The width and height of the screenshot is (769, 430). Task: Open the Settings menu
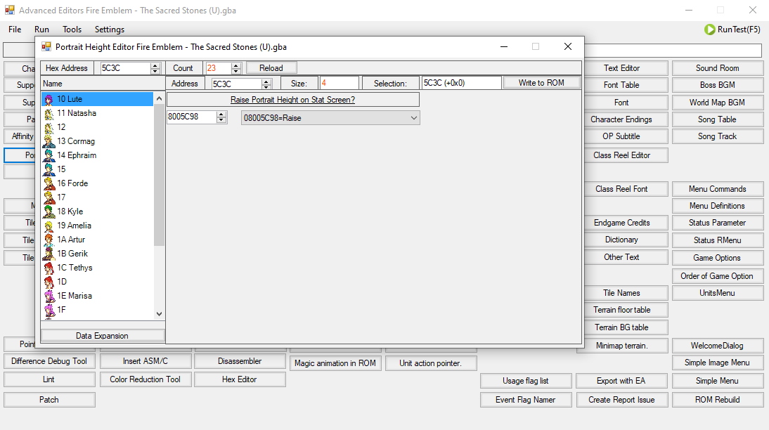(110, 30)
